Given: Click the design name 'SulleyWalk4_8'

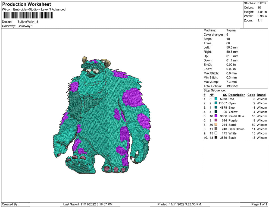Looking at the screenshot, I should coord(28,22).
